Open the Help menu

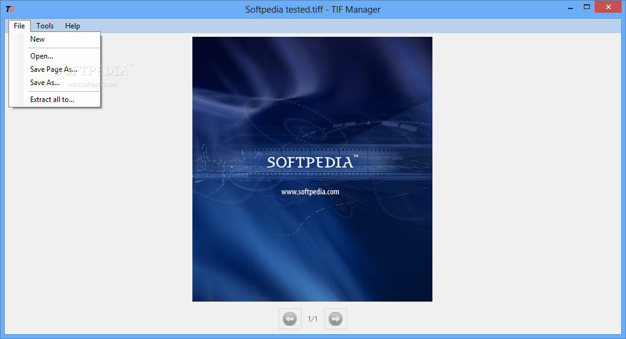coord(72,25)
